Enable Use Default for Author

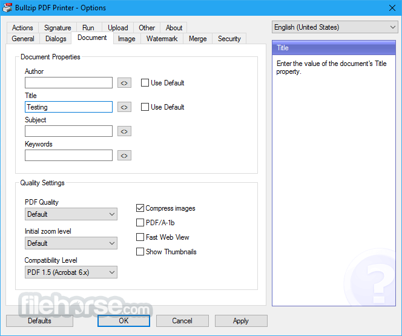(x=145, y=83)
